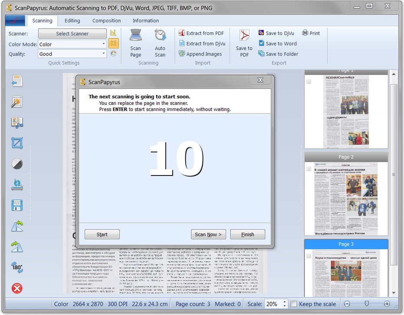Viewport: 404px width, 315px height.
Task: Click Save to Folder
Action: (278, 54)
